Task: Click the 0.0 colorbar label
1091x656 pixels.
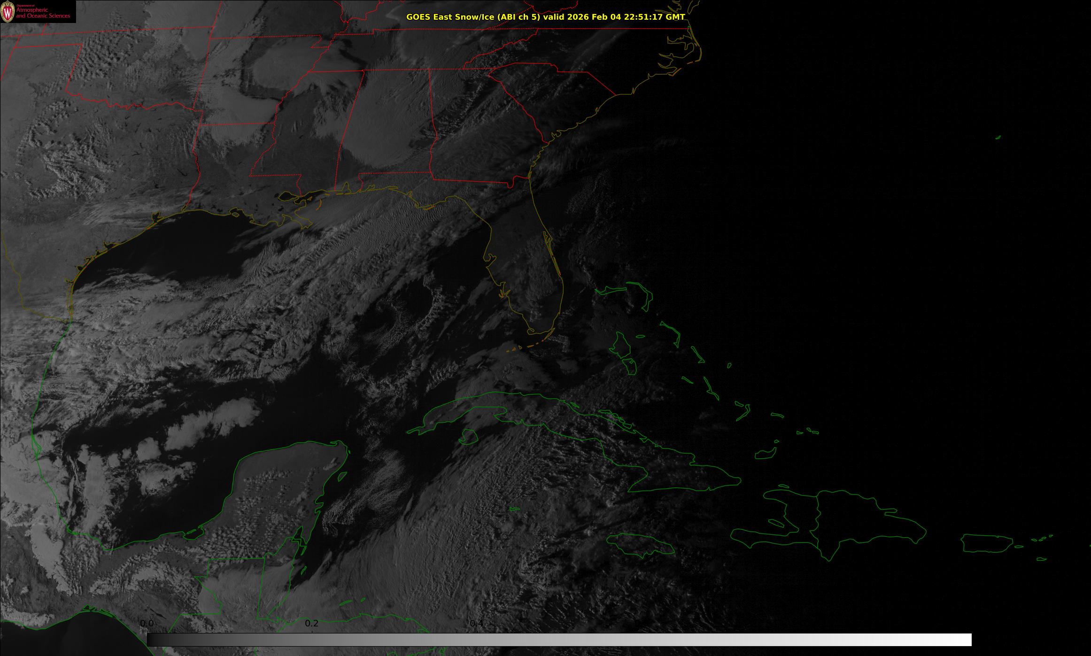Action: click(x=147, y=624)
